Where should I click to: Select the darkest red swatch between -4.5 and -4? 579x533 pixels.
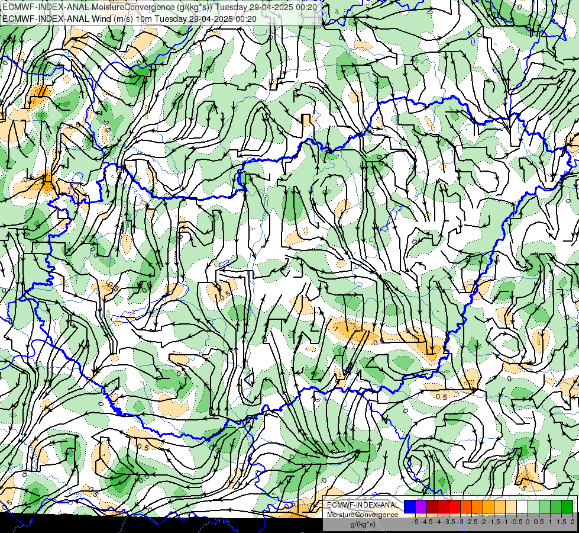pos(432,506)
